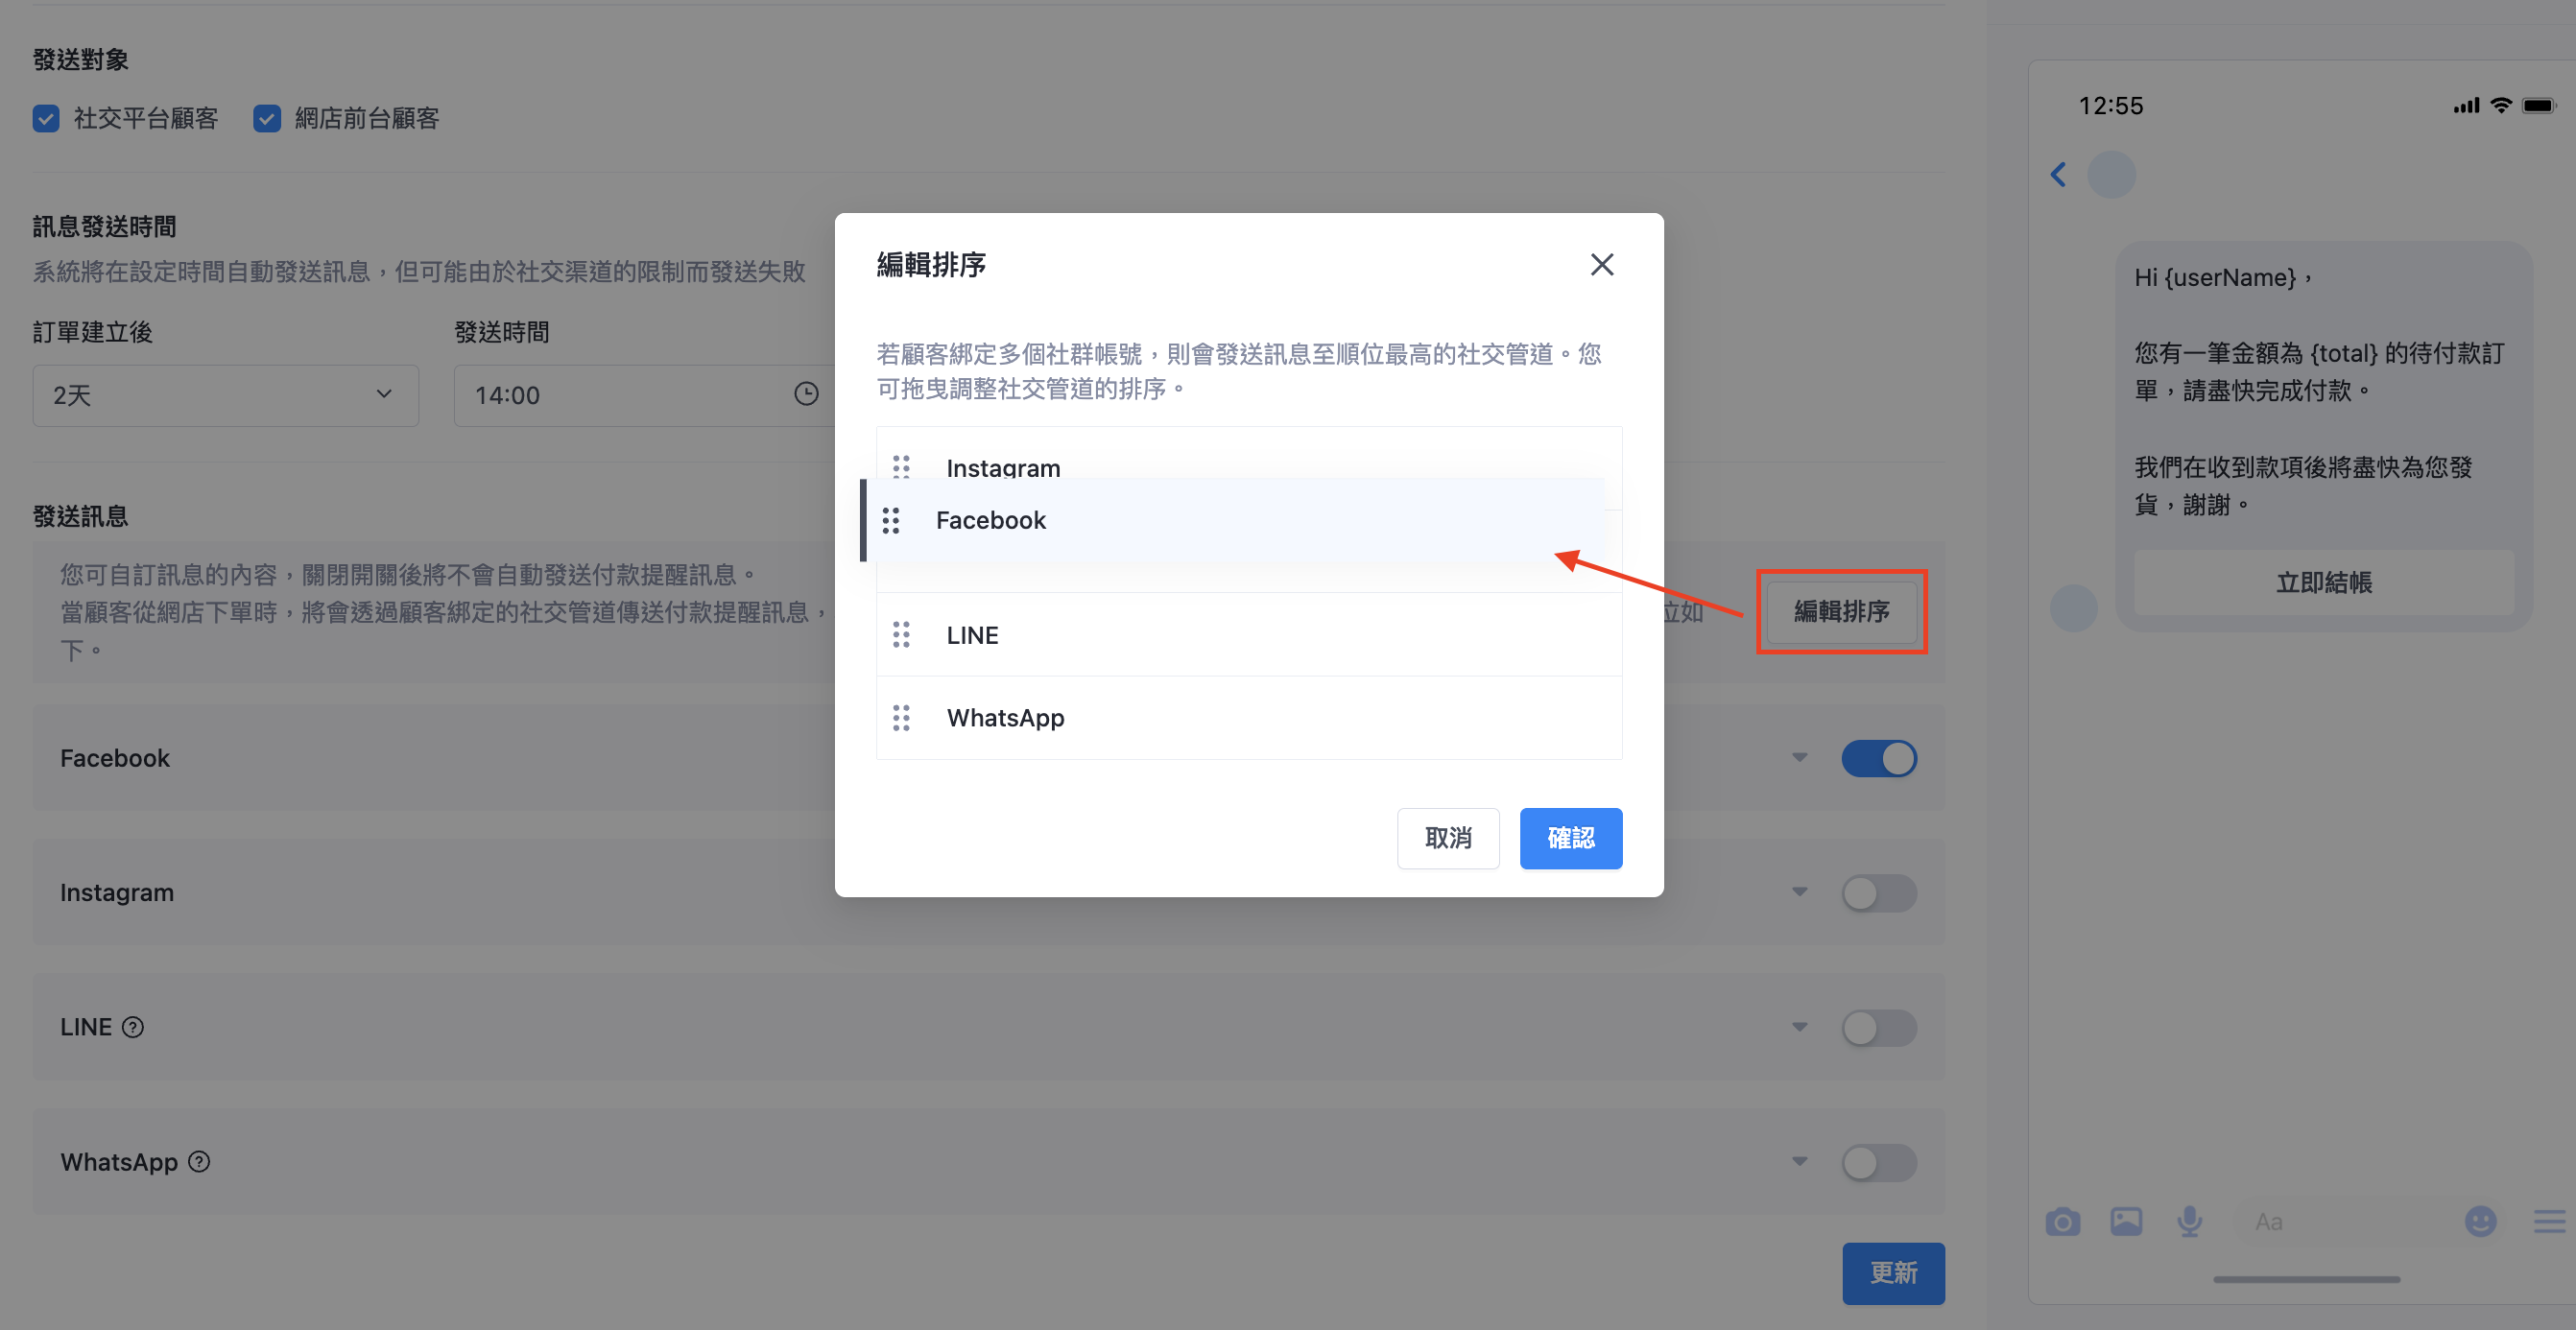This screenshot has height=1330, width=2576.
Task: Close the 編輯排序 dialog
Action: tap(1602, 265)
